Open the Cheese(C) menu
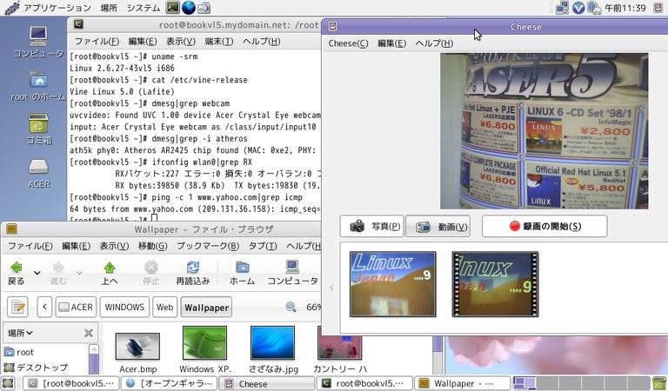668x391 pixels. [348, 43]
